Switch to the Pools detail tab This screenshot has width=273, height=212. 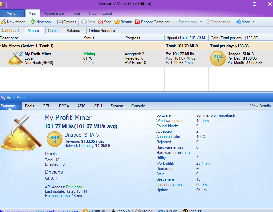pos(30,106)
